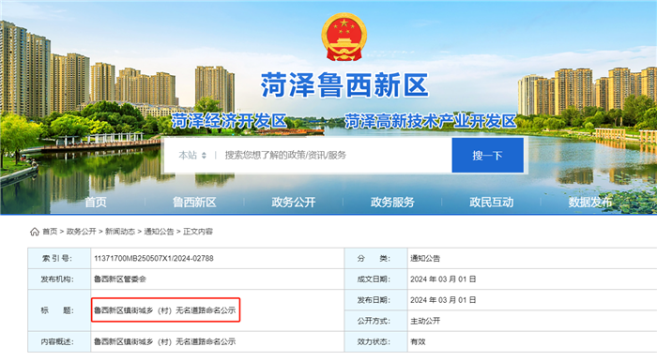657x362 pixels.
Task: Follow the 首页 breadcrumb link
Action: coord(50,232)
